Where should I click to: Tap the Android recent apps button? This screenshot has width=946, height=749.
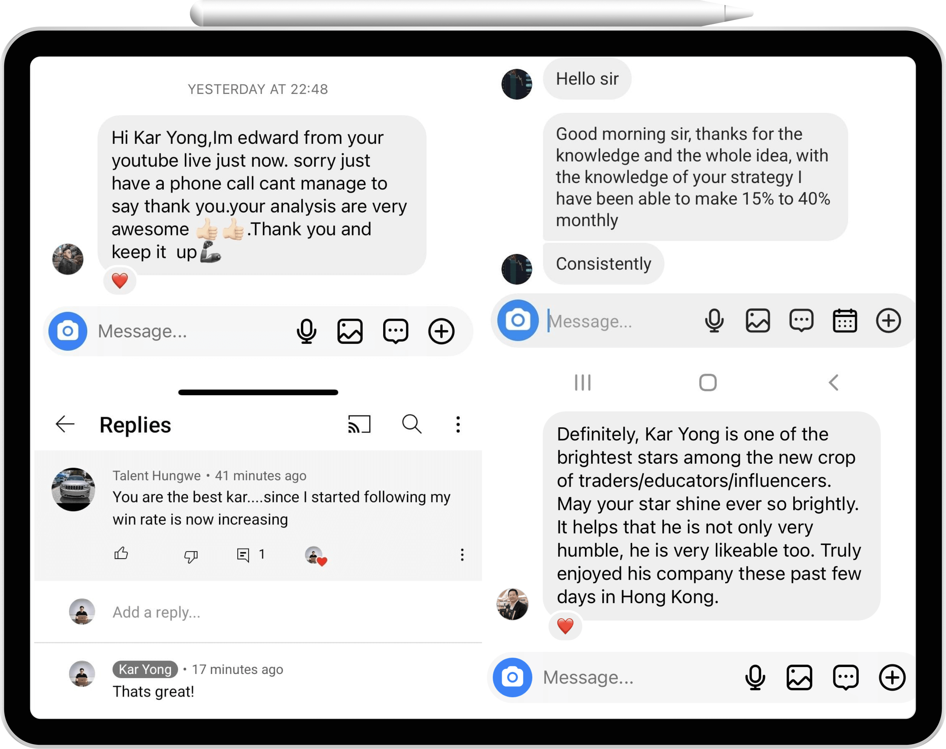583,382
